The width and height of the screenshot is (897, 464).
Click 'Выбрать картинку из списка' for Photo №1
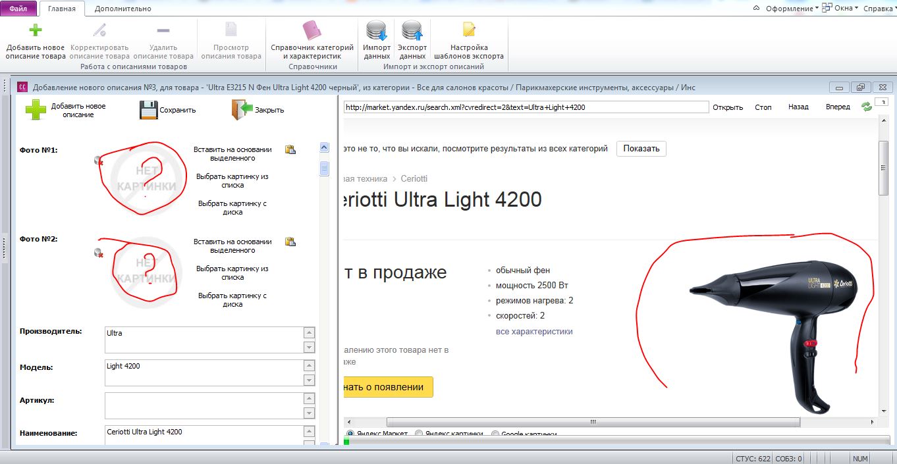[232, 181]
